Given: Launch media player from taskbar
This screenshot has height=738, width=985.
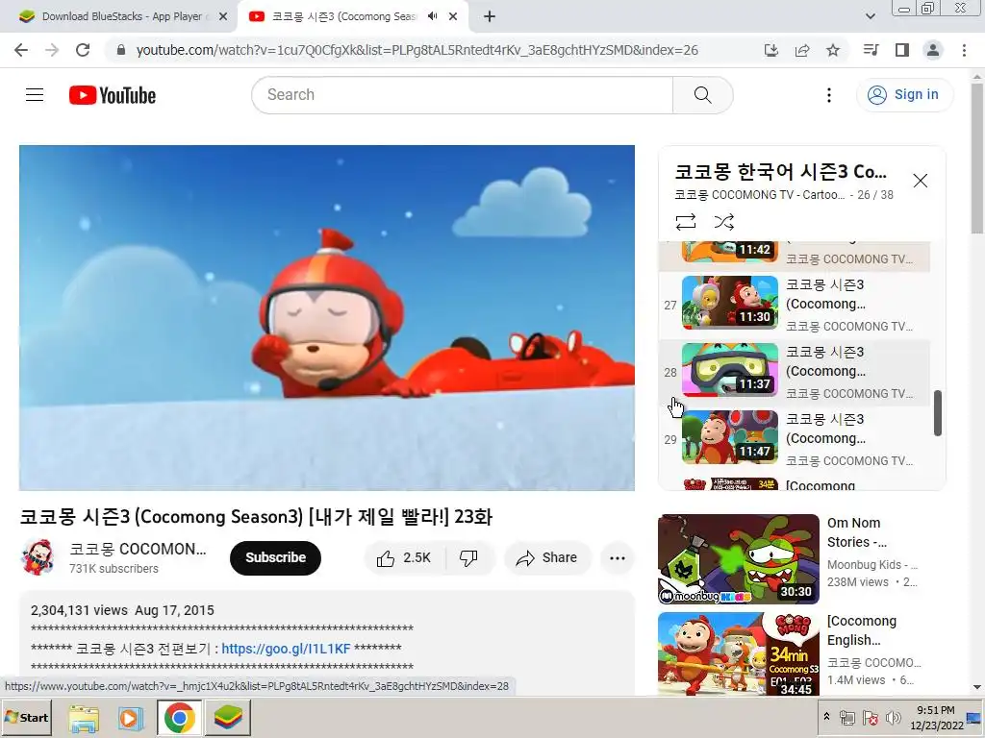Looking at the screenshot, I should 131,718.
